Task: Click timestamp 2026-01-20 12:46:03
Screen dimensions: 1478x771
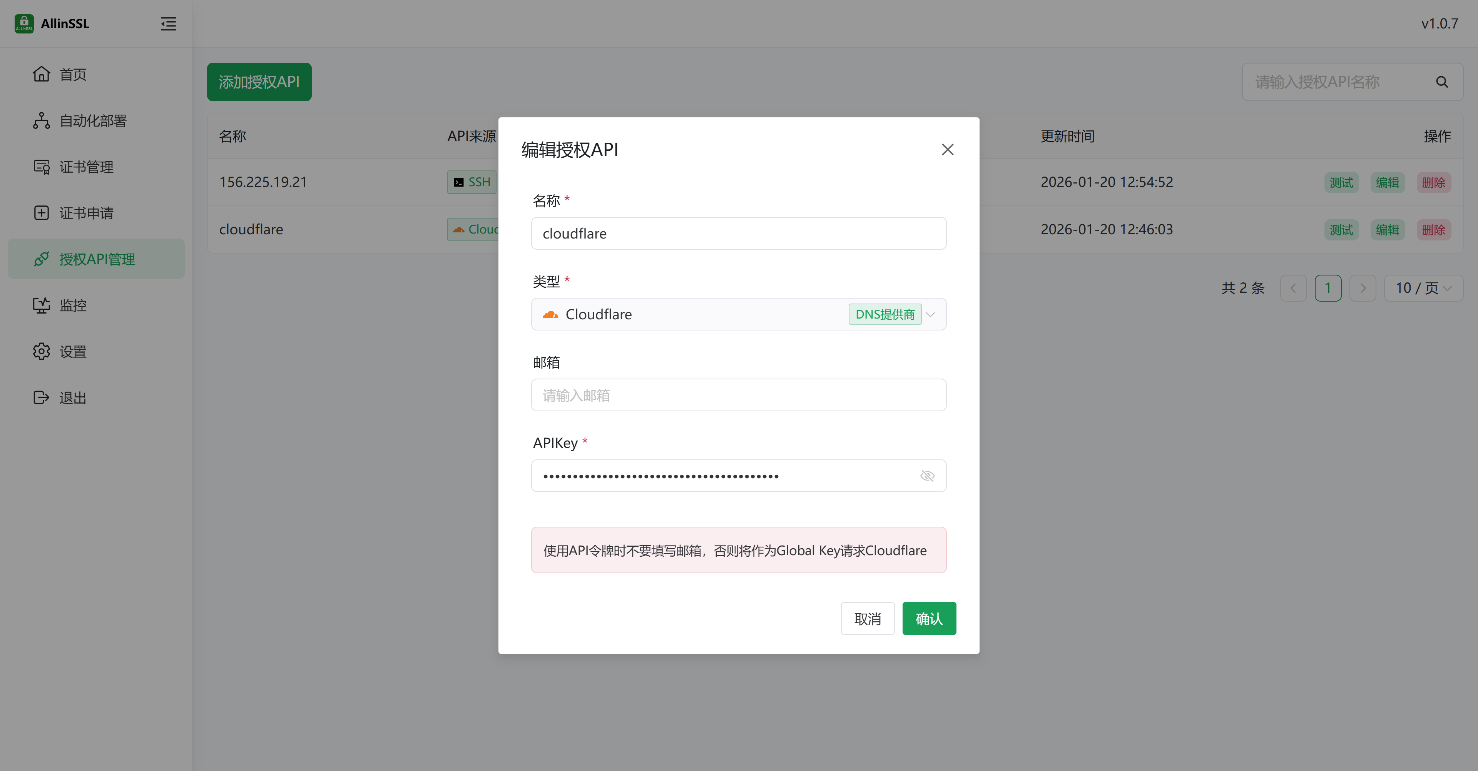Action: point(1107,229)
